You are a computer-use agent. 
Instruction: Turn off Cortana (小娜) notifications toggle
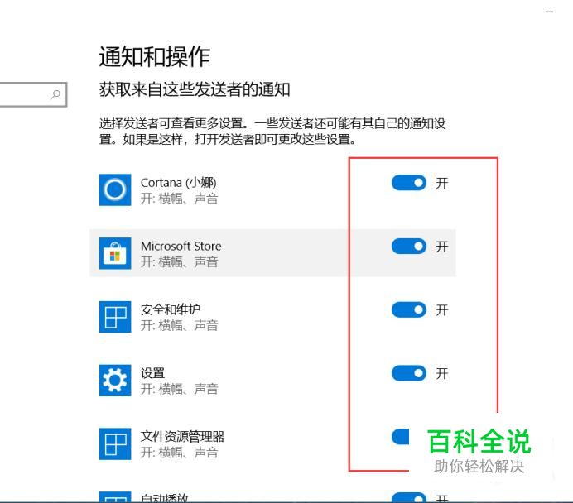(409, 183)
